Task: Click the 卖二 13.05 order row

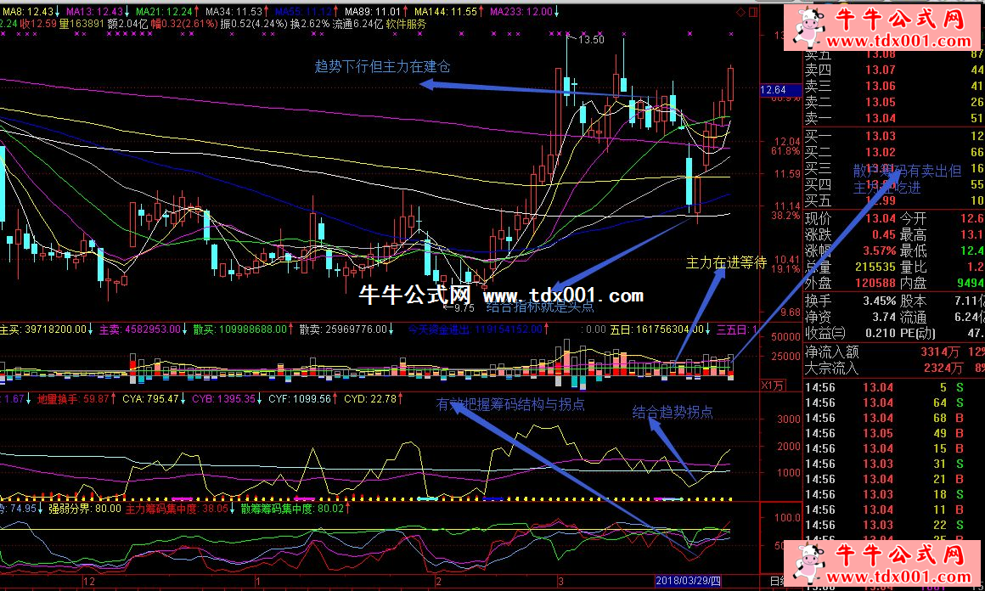Action: tap(894, 102)
